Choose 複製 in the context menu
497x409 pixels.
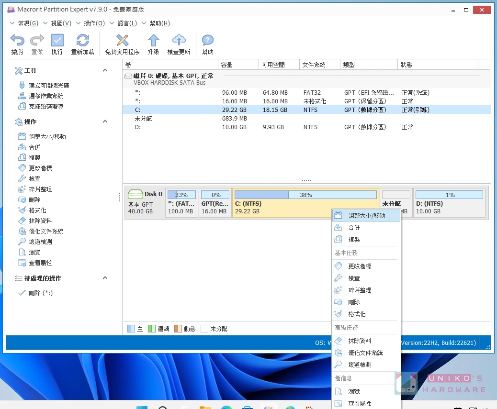pyautogui.click(x=366, y=240)
